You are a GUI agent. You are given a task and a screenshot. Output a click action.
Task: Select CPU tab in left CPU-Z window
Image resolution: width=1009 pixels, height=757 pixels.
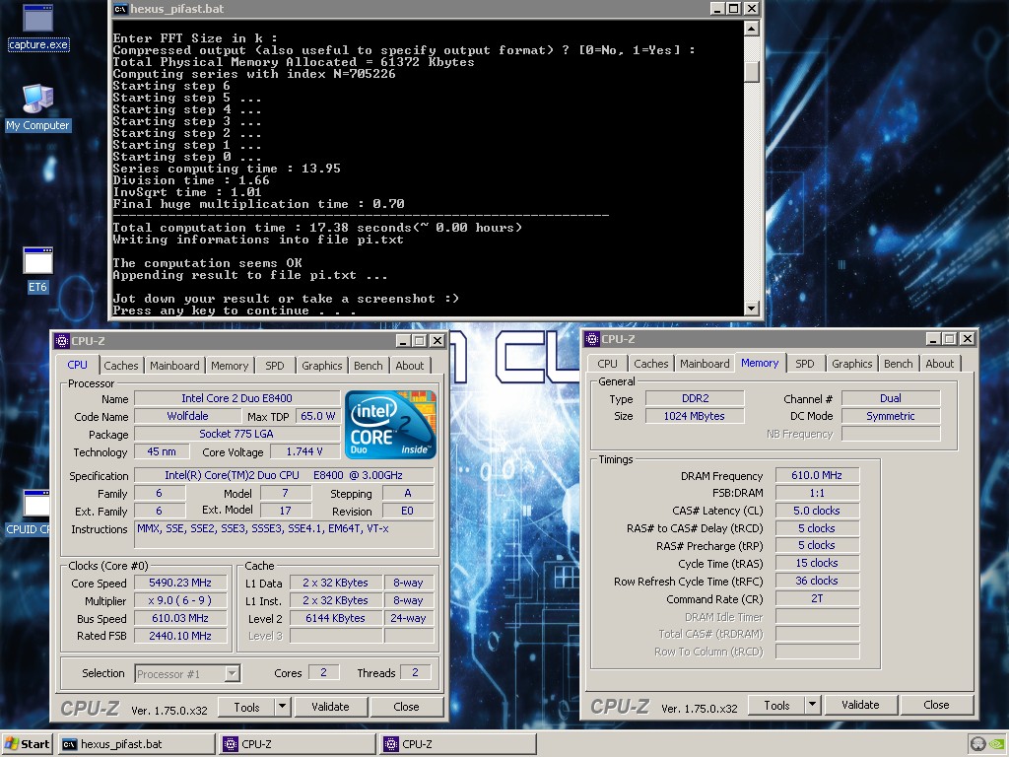click(x=77, y=365)
